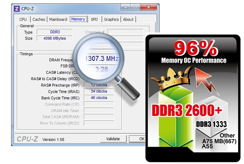Click the red upward arrow graphic
The width and height of the screenshot is (244, 164).
click(206, 81)
